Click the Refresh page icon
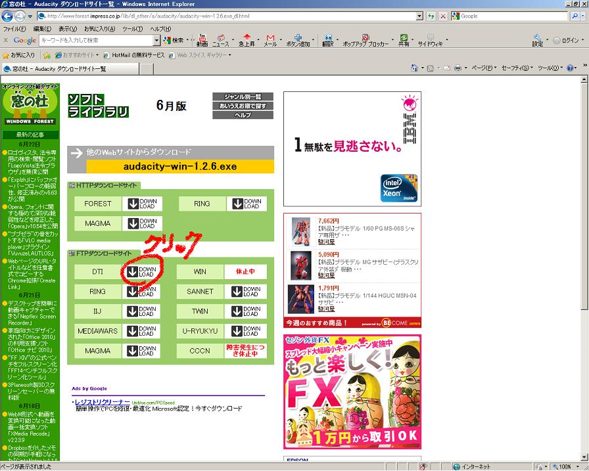 (x=431, y=16)
